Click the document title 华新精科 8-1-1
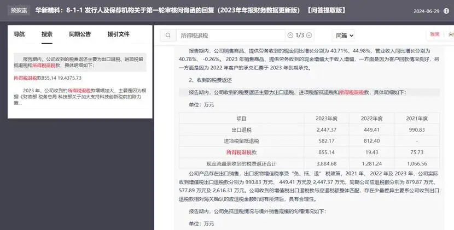Image resolution: width=454 pixels, height=230 pixels. [x=190, y=10]
